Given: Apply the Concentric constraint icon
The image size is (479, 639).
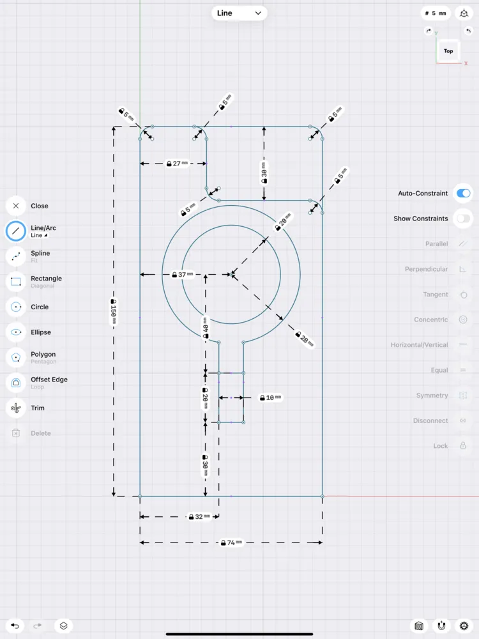Looking at the screenshot, I should point(463,319).
